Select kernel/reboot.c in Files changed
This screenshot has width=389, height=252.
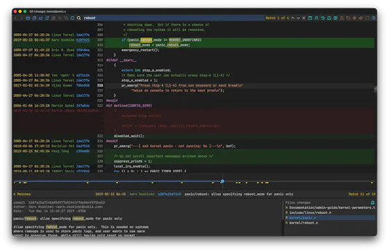click(304, 223)
